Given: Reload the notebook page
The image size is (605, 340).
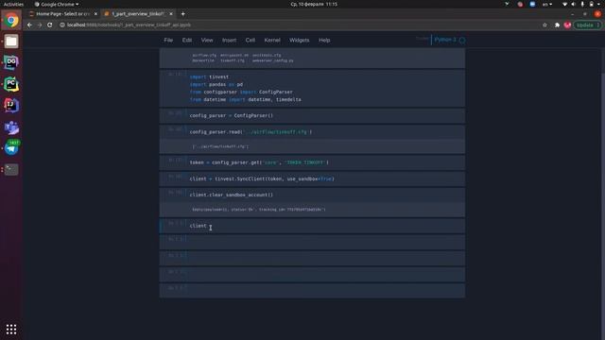Looking at the screenshot, I should coord(50,25).
